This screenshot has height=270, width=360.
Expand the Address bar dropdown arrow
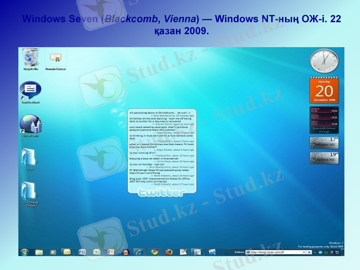click(x=304, y=252)
